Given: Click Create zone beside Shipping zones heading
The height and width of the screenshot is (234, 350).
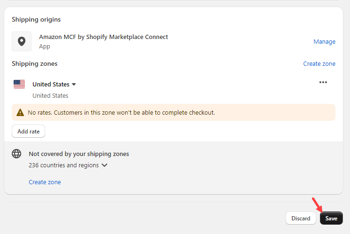Looking at the screenshot, I should pyautogui.click(x=319, y=64).
